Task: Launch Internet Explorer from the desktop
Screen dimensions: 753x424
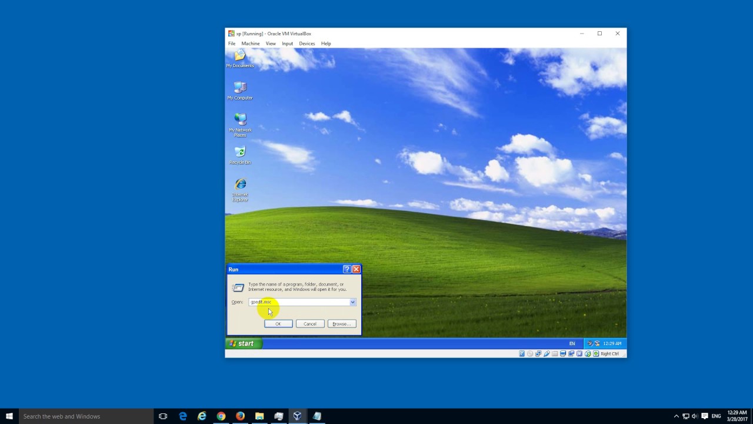Action: pyautogui.click(x=240, y=184)
